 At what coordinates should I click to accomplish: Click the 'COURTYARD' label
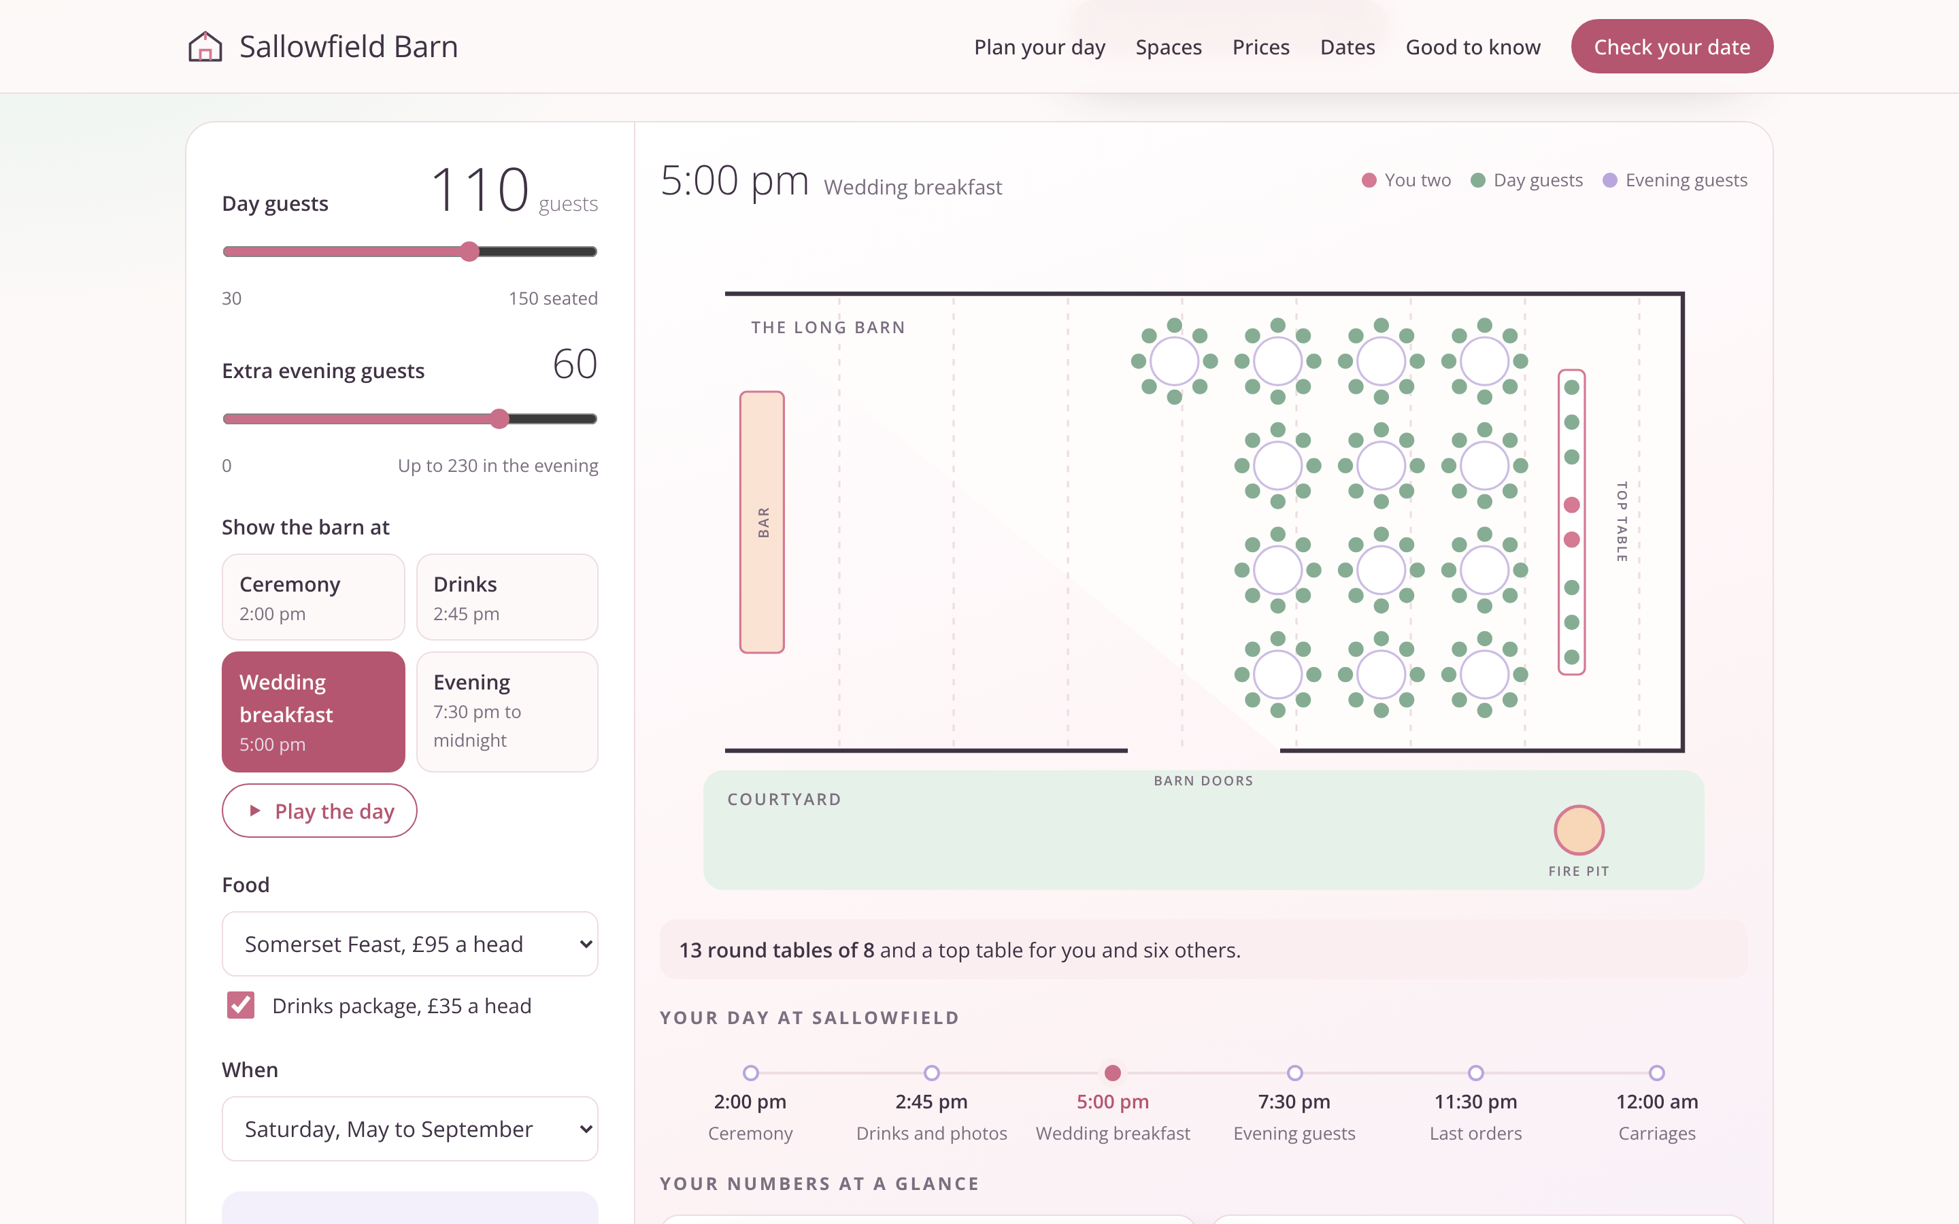coord(784,799)
